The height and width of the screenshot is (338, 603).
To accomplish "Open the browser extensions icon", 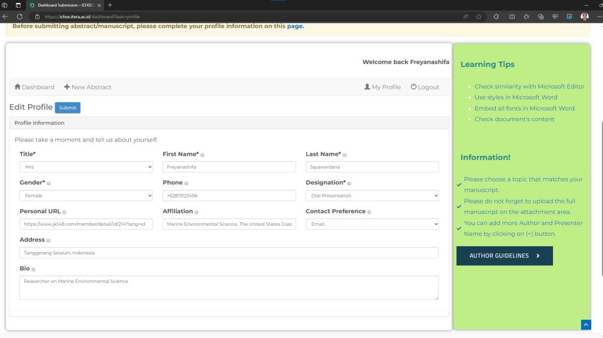I will 496,16.
